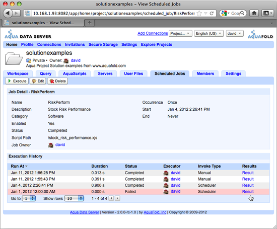Click the browser home icon
Viewport: 277px width, 229px height.
[254, 13]
